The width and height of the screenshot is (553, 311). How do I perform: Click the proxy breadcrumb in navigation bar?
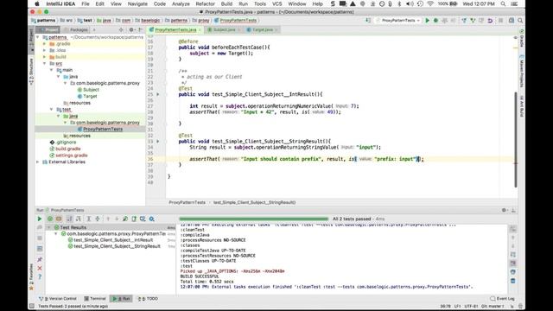(201, 21)
